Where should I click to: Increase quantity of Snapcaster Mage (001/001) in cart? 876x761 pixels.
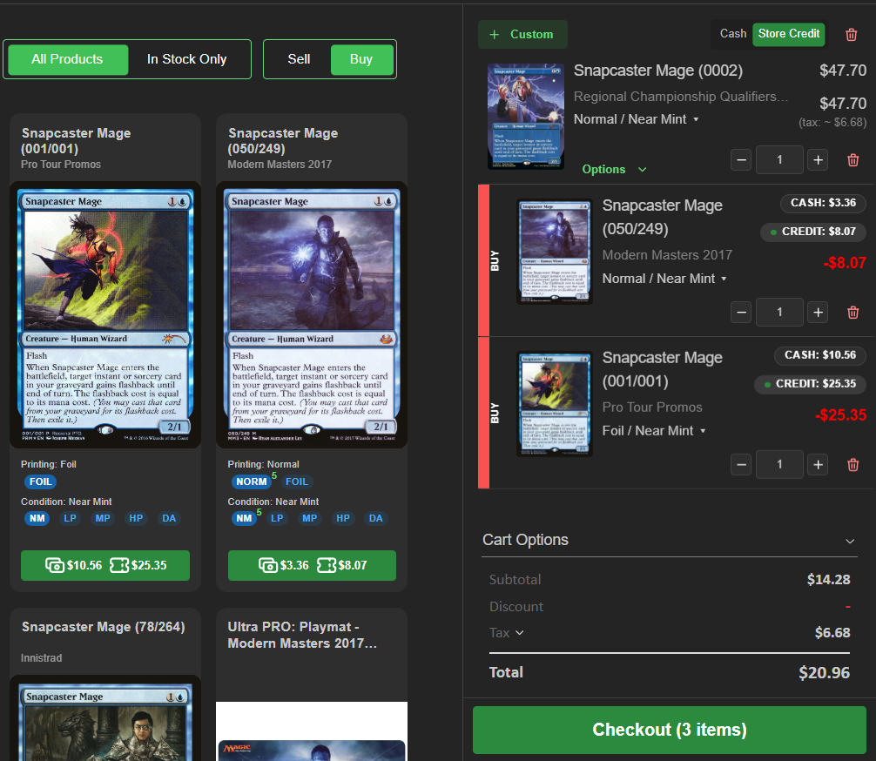click(x=817, y=465)
